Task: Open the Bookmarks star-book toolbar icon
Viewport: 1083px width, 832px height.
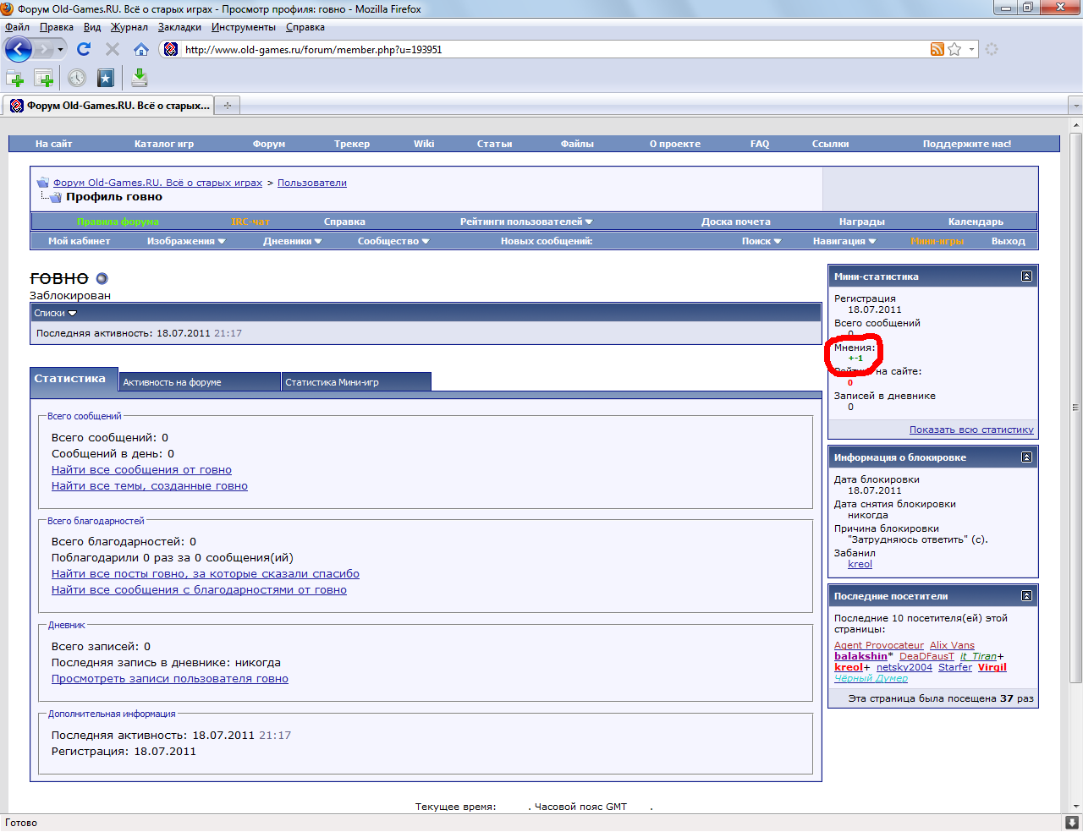Action: tap(106, 79)
